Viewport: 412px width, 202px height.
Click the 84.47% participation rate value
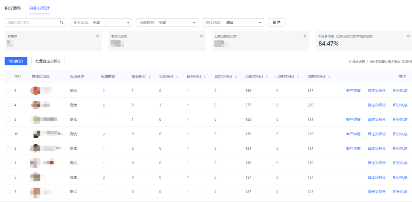(328, 44)
